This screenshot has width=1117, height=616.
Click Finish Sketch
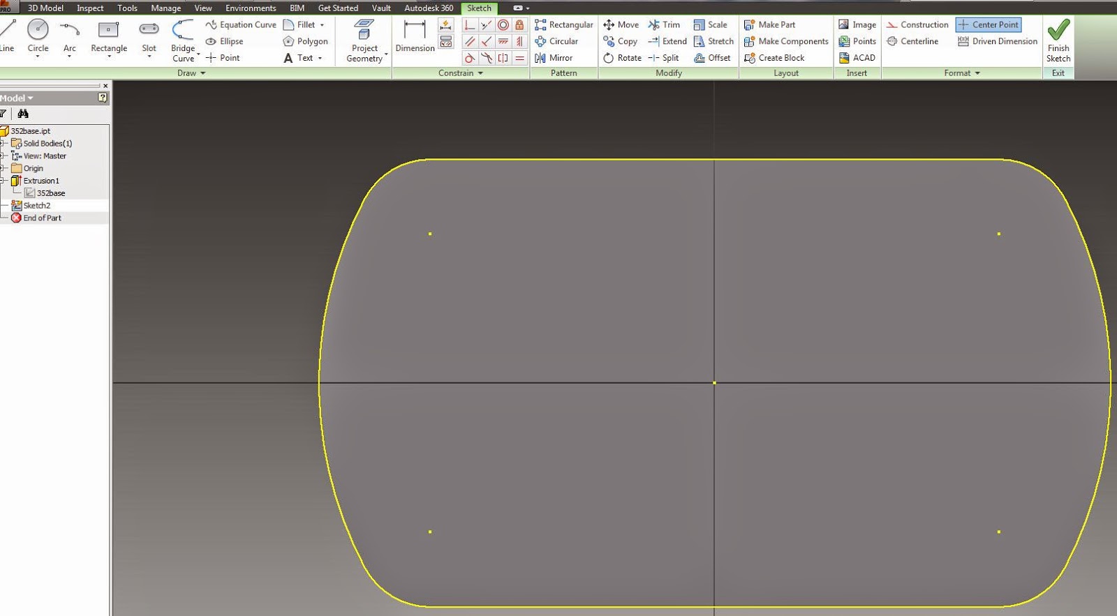[x=1058, y=40]
